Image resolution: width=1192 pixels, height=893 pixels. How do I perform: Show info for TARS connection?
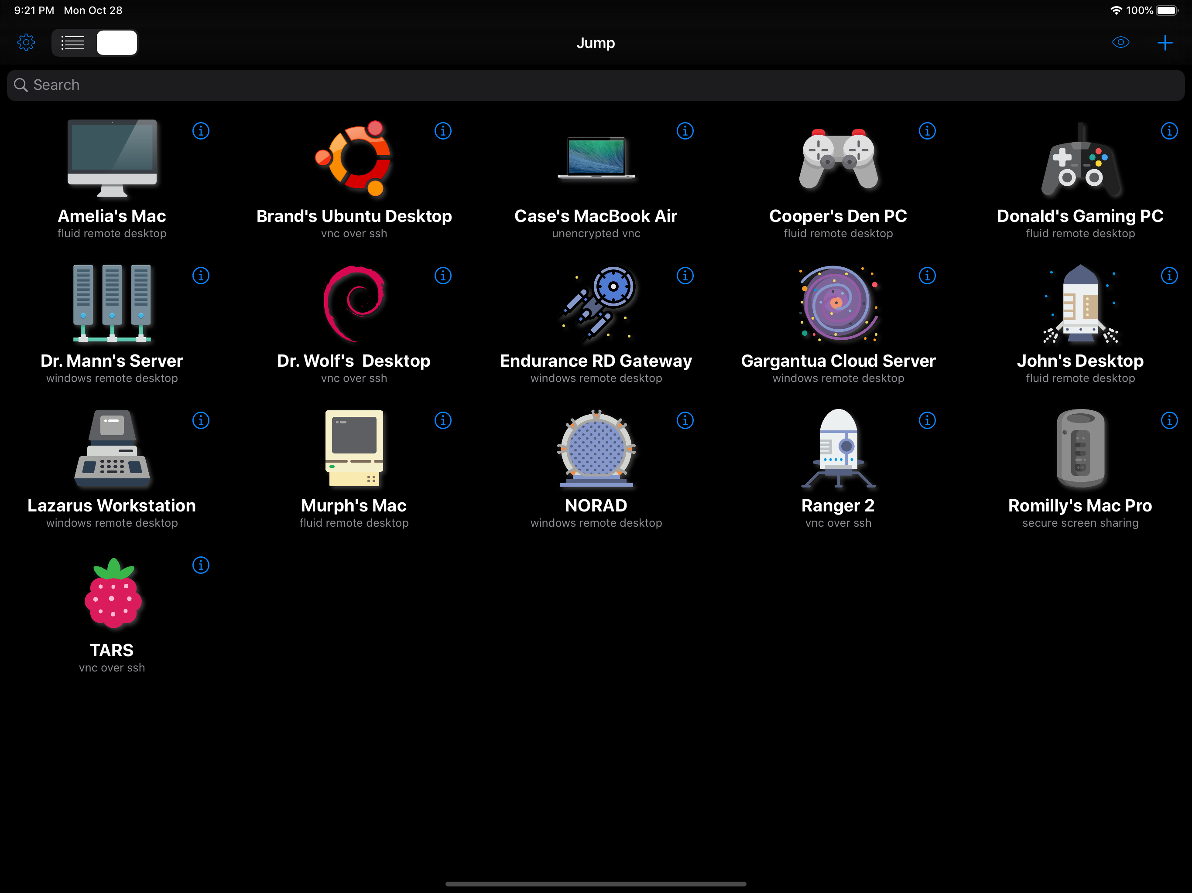point(200,565)
